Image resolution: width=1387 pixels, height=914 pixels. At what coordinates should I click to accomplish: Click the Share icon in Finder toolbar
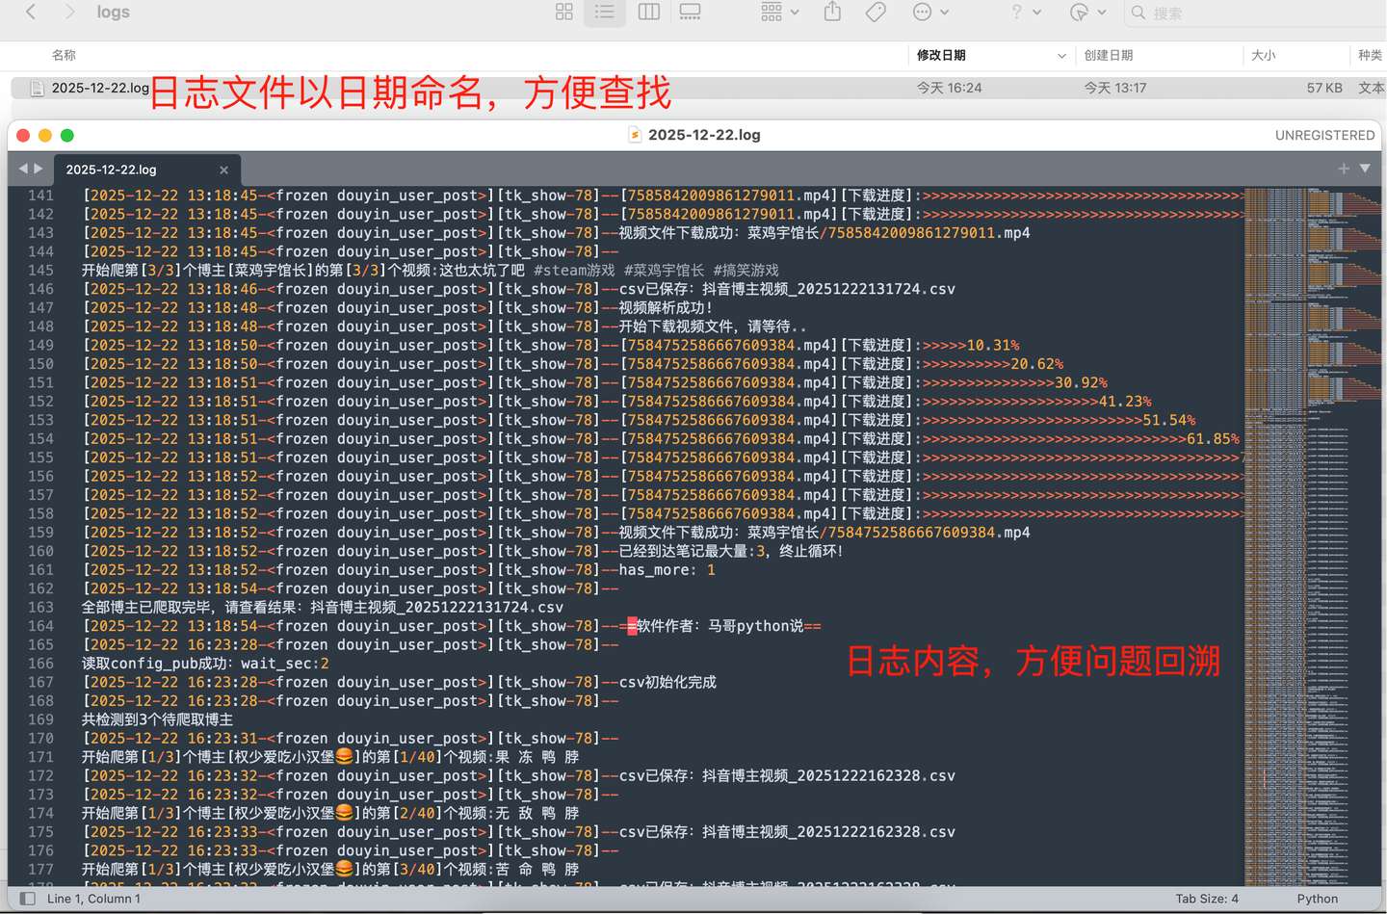pyautogui.click(x=832, y=13)
